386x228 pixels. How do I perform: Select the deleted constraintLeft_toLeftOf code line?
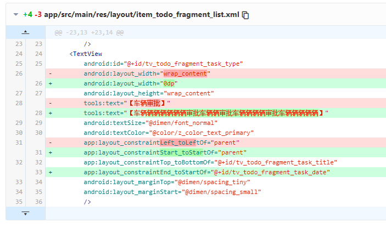[x=165, y=142]
